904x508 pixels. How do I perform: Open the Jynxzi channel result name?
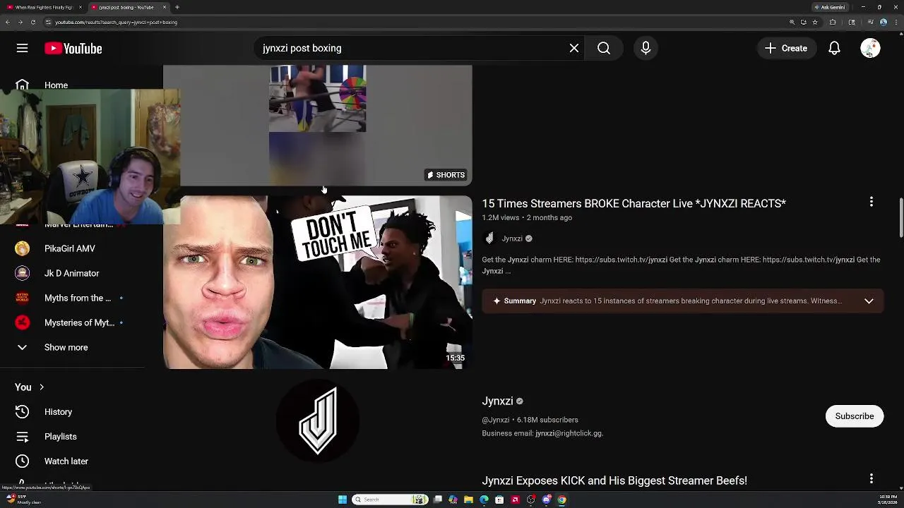497,401
